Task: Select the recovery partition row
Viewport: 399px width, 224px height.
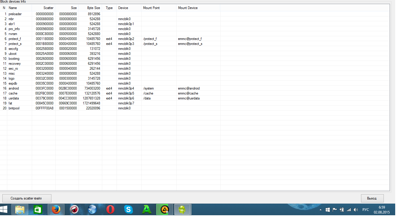Action: pyautogui.click(x=15, y=64)
